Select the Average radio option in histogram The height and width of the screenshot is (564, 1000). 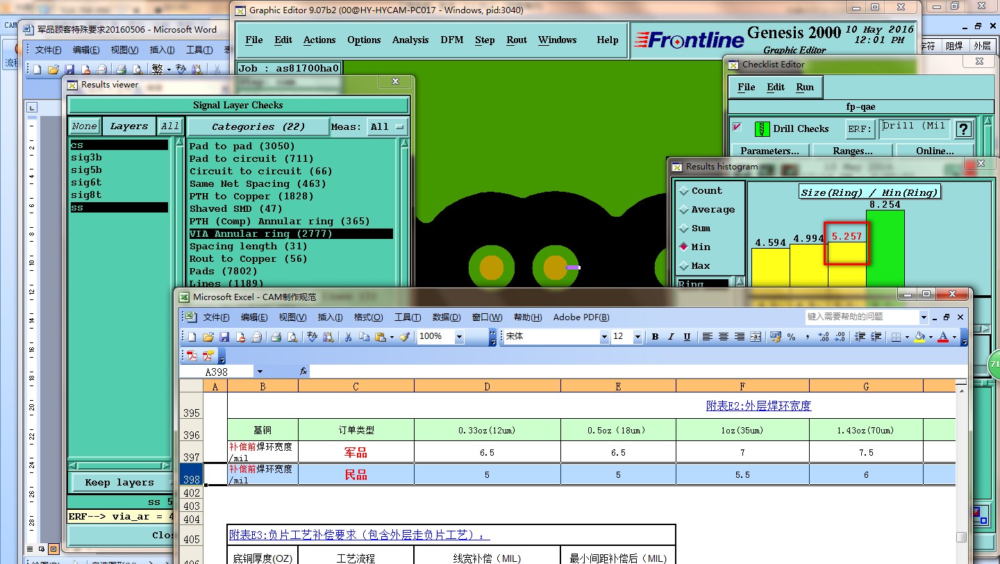tap(684, 209)
